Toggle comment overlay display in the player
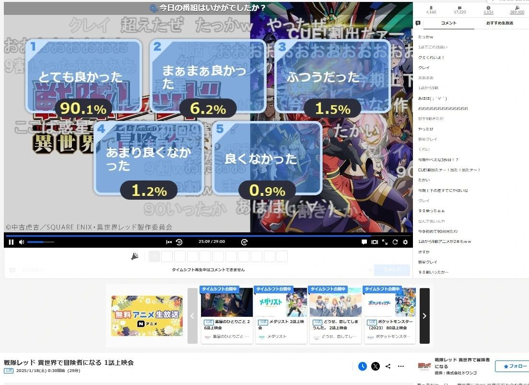This screenshot has width=529, height=385. 364,242
